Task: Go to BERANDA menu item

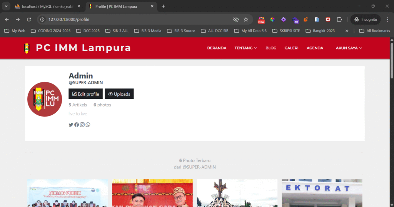Action: click(x=217, y=48)
